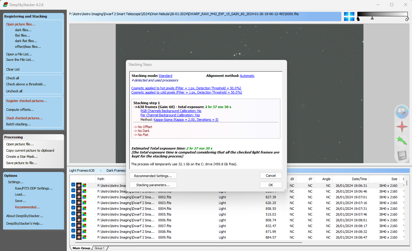Open Stacking parameters from the dialog
Viewport: 412px width, 251px height.
[153, 185]
